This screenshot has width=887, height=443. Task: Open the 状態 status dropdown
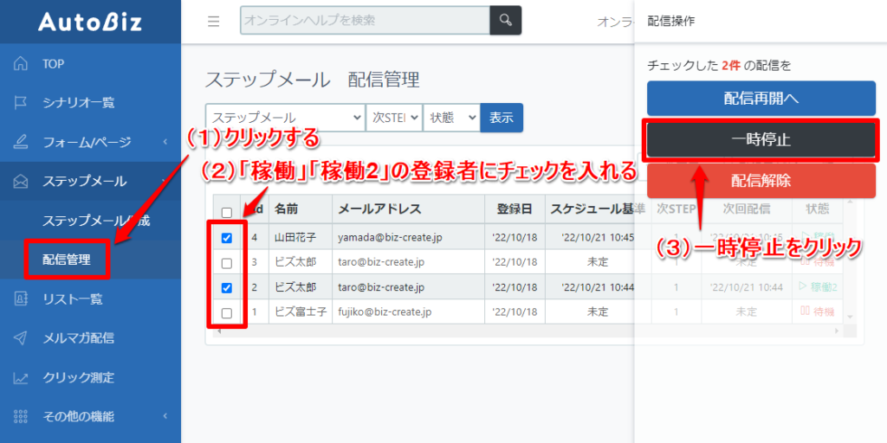tap(450, 118)
